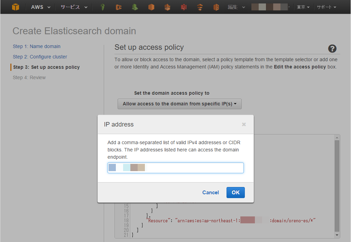Click the policy editor vertical scrollbar thumb
Viewport: 351px width, 242px height.
[337, 186]
